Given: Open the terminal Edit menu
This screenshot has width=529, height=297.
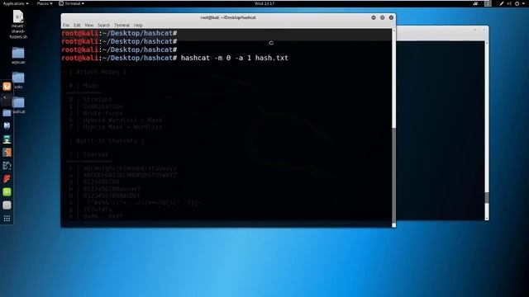Looking at the screenshot, I should (x=77, y=26).
